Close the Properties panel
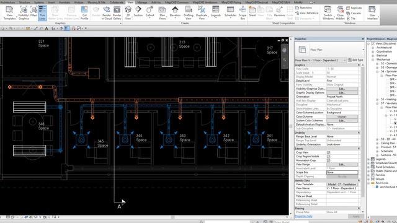The image size is (397, 223). pyautogui.click(x=363, y=38)
